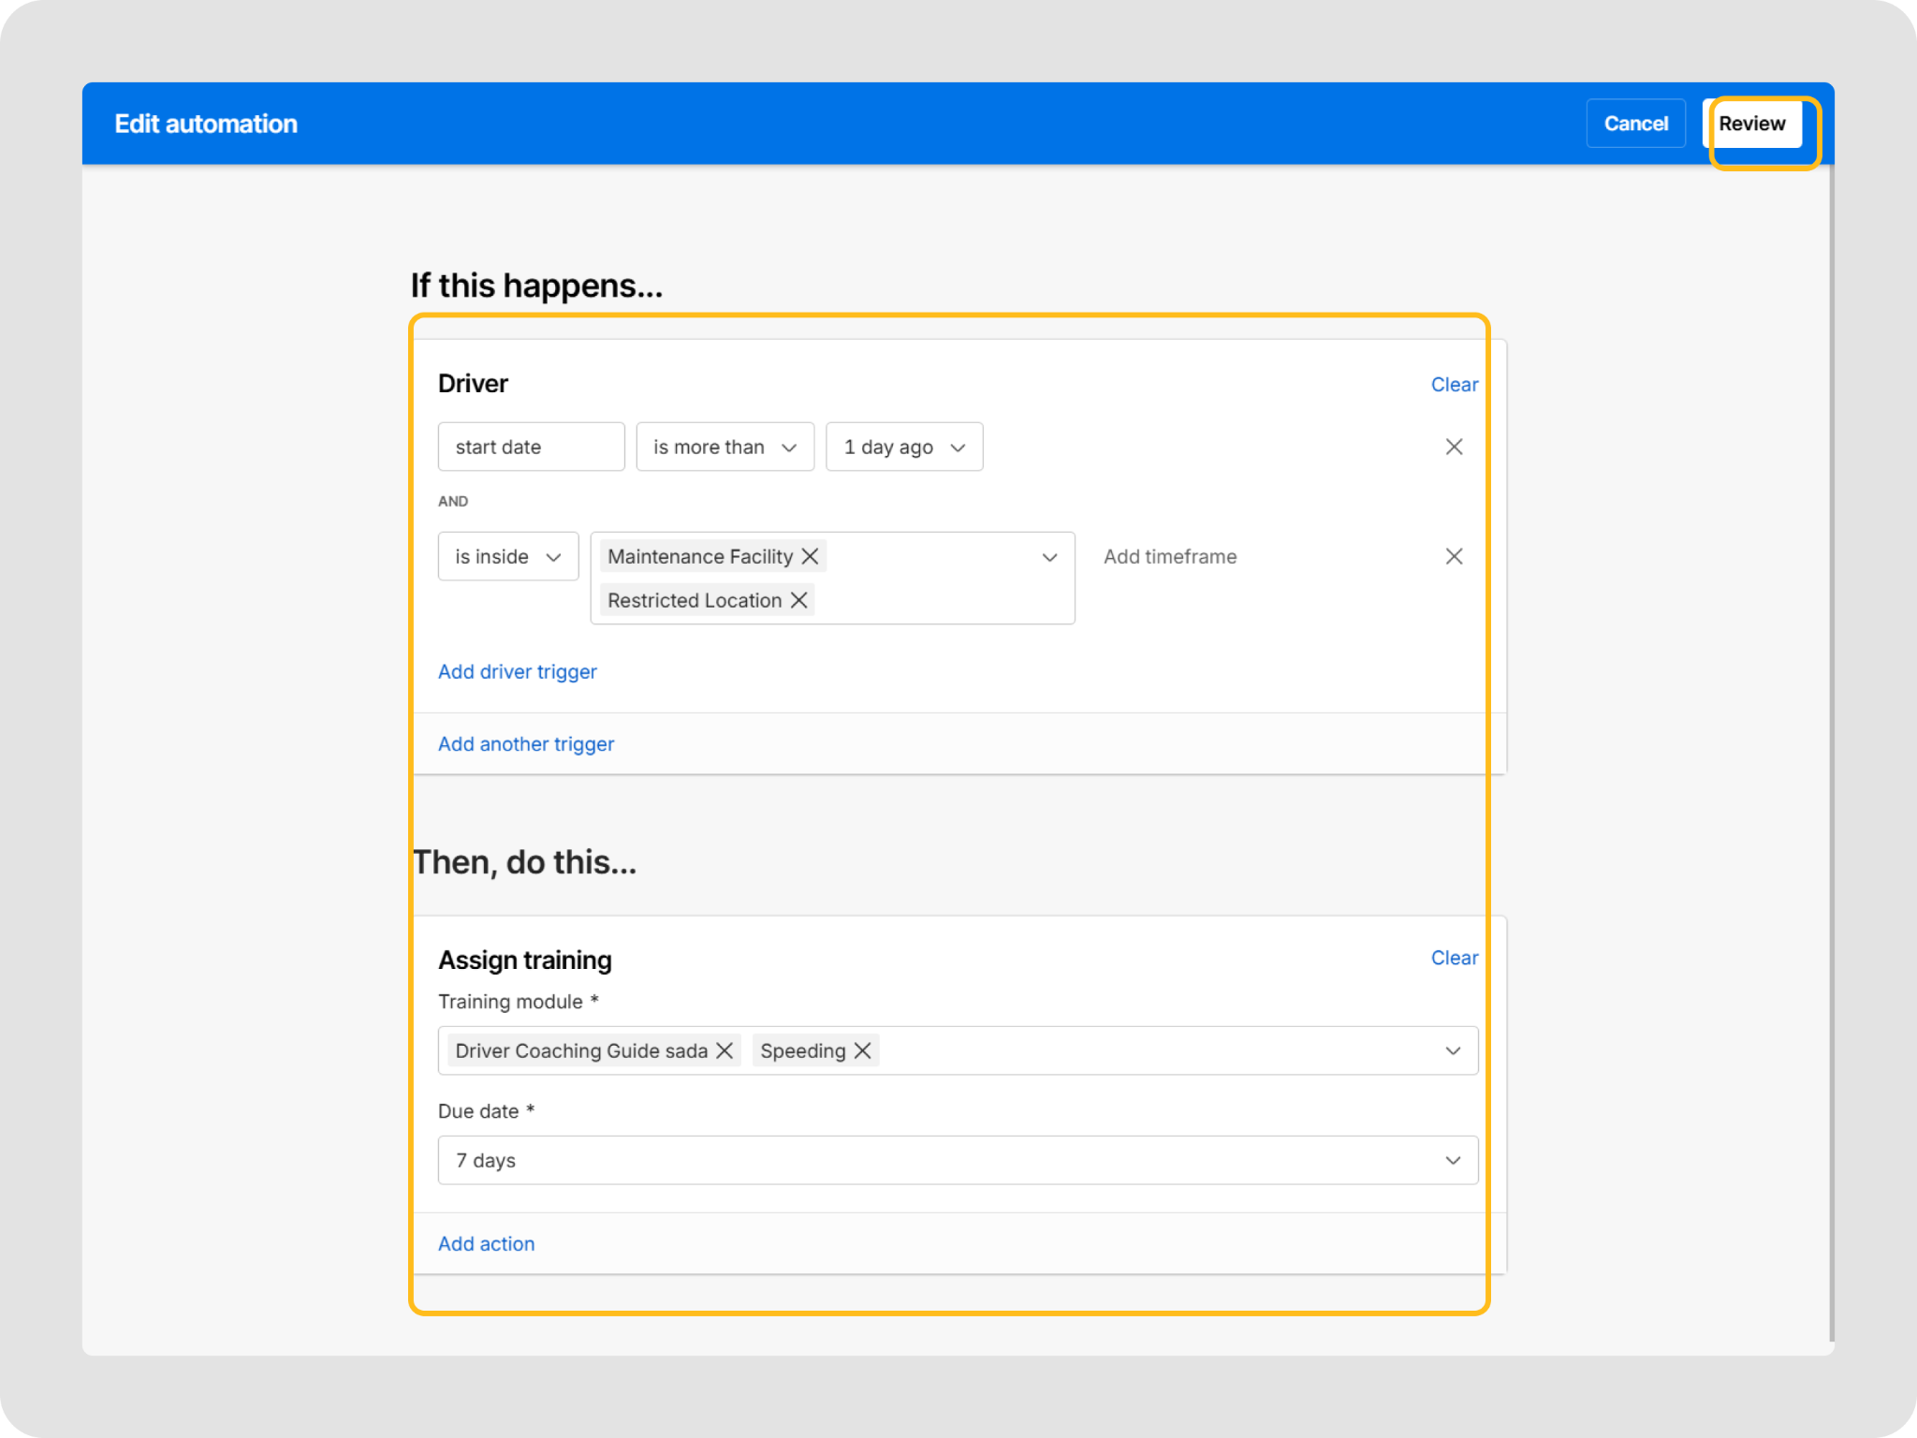Open the Due date 7 days dropdown
This screenshot has height=1438, width=1917.
click(957, 1160)
